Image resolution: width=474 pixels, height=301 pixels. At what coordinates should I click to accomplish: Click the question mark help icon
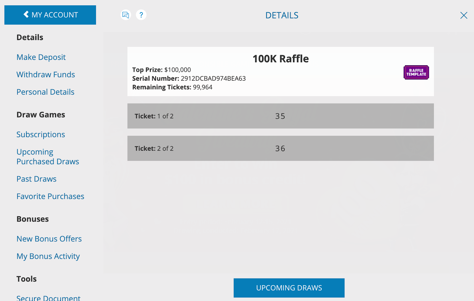(x=141, y=15)
